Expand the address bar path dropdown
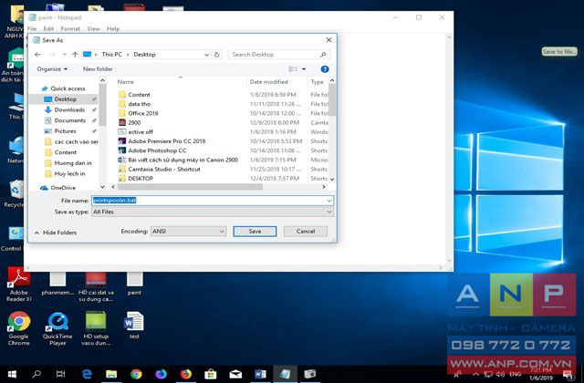 [207, 55]
